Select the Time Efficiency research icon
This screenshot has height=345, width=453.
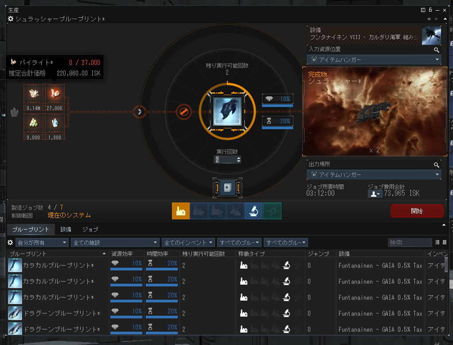(x=217, y=211)
